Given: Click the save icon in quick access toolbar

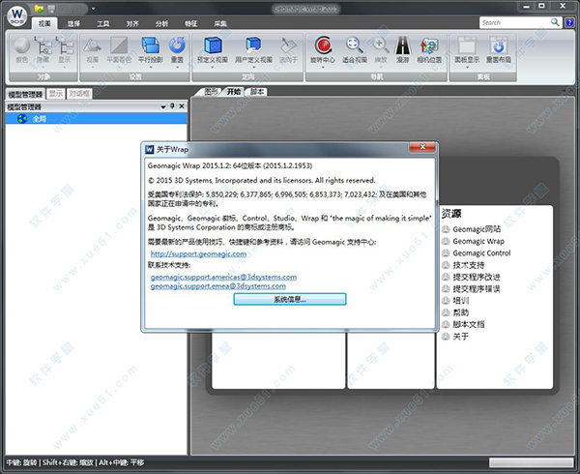Looking at the screenshot, I should [x=51, y=8].
